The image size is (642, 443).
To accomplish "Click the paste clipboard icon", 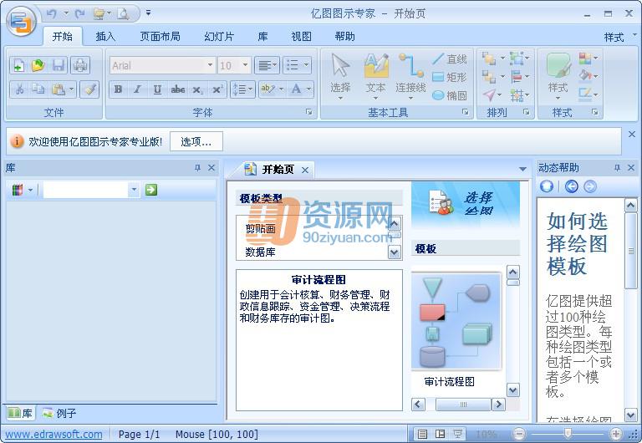I will 59,89.
